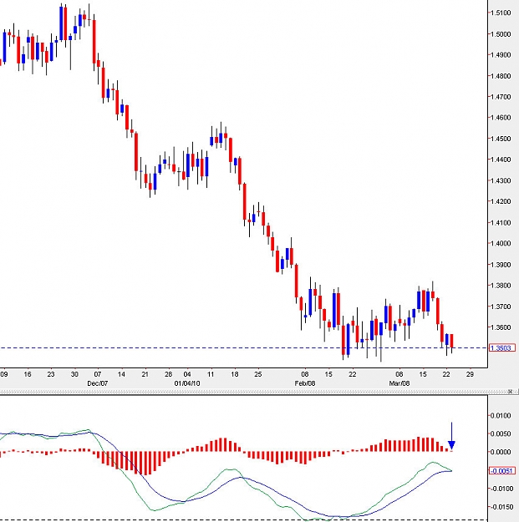Image resolution: width=519 pixels, height=522 pixels.
Task: Click the 08 date label above Mar/08
Action: click(x=399, y=374)
